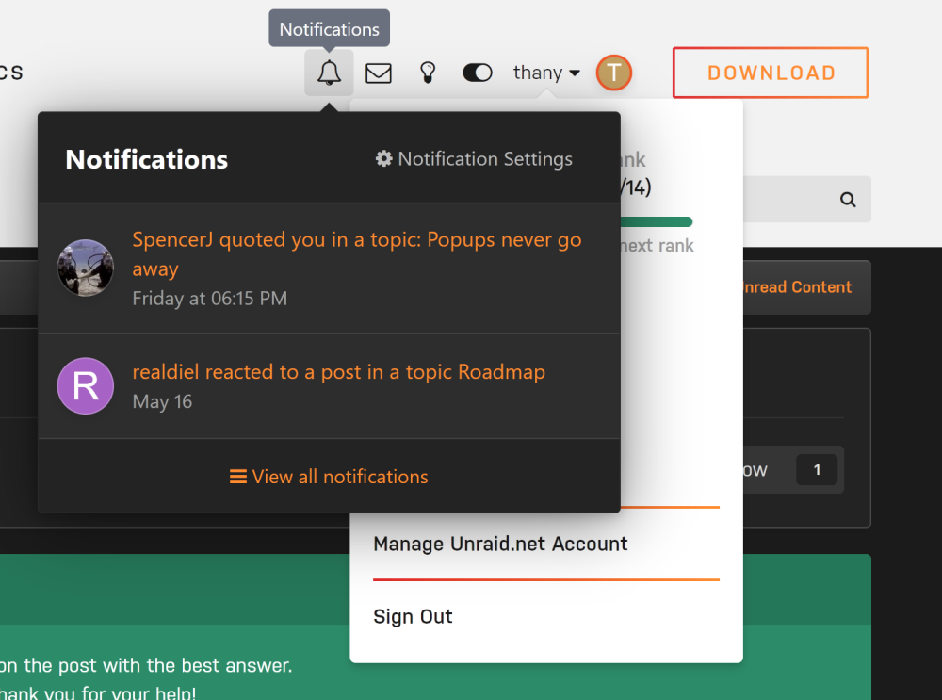Image resolution: width=942 pixels, height=700 pixels.
Task: Select Manage Unraid.net Account menu item
Action: (500, 544)
